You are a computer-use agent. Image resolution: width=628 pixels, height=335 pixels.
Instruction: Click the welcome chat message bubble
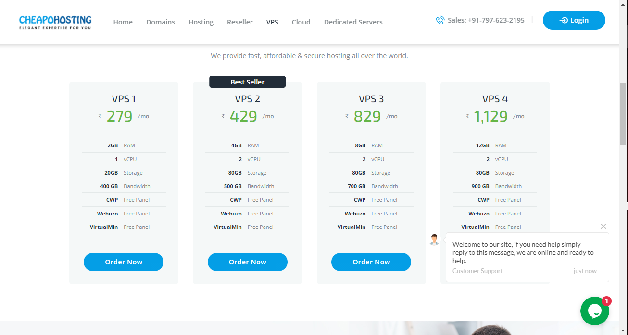coord(528,257)
